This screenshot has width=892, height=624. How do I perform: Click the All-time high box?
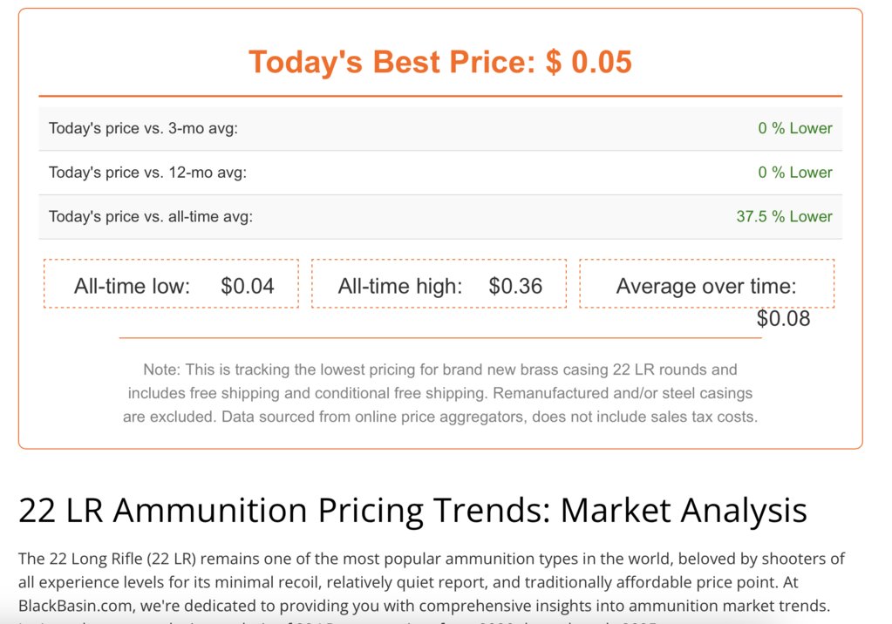[x=439, y=284]
